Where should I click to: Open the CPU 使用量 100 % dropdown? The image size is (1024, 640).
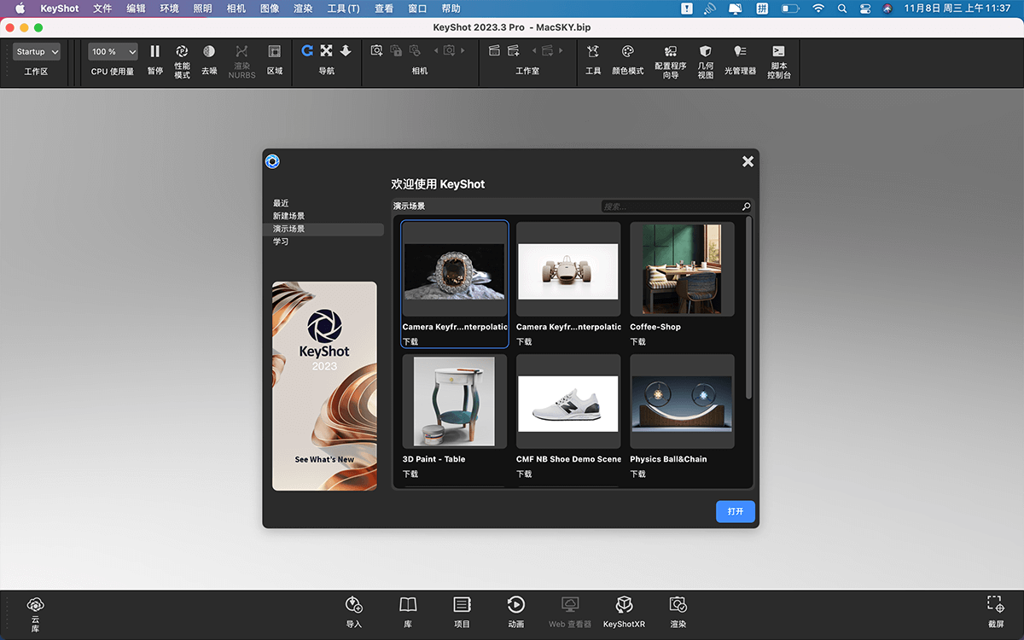pyautogui.click(x=113, y=52)
